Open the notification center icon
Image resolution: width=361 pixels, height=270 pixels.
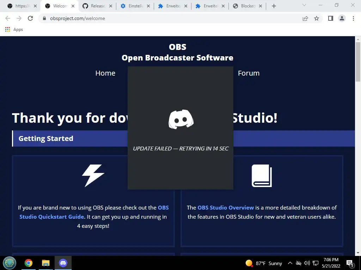(349, 263)
